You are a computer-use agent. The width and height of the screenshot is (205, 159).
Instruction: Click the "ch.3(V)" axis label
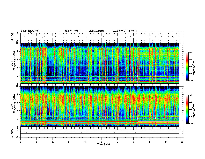[12, 133]
